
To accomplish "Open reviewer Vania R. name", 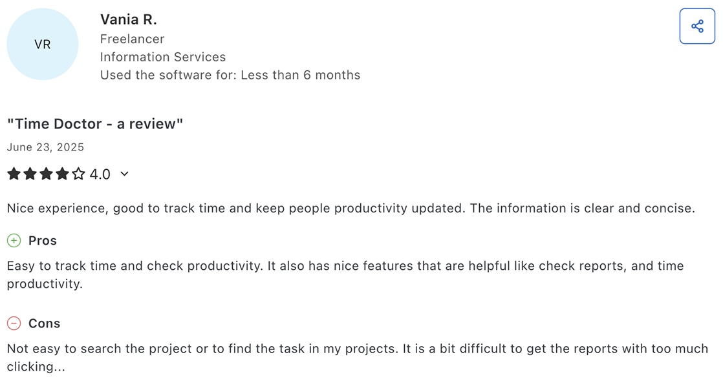I will [129, 20].
